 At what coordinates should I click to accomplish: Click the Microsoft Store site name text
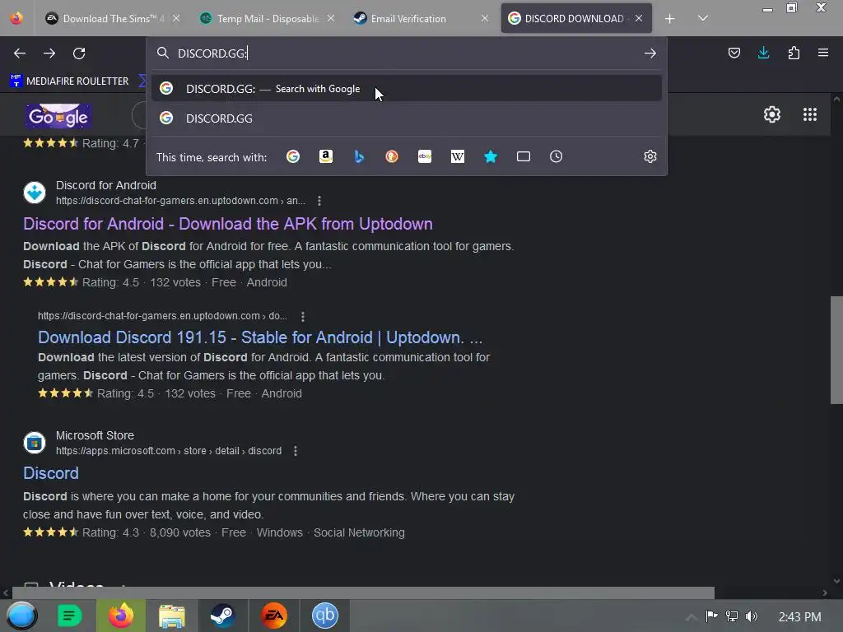95,435
